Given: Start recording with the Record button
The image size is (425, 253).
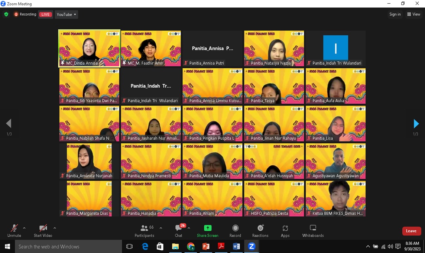Looking at the screenshot, I should 235,231.
